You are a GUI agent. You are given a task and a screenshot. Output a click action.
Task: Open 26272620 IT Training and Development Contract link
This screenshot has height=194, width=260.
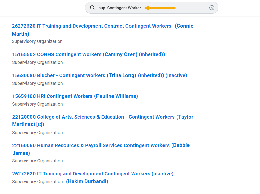coord(91,26)
